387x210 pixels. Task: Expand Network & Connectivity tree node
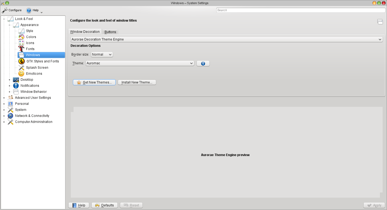(x=4, y=116)
